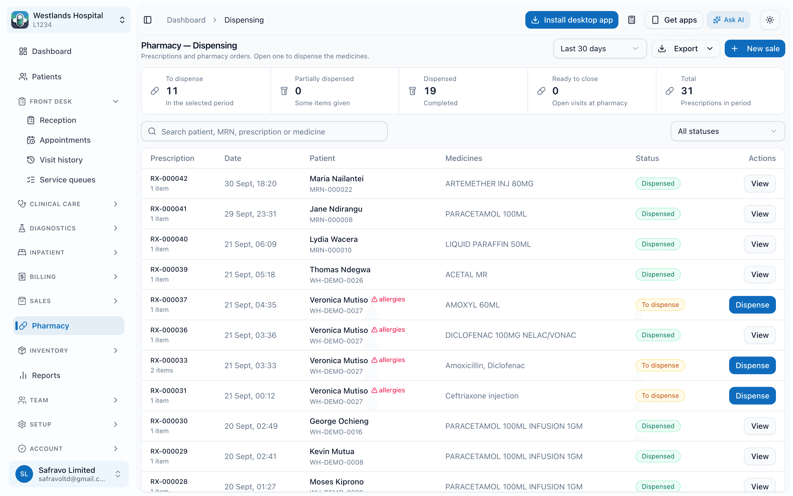Toggle the sidebar panel icon
This screenshot has height=496, width=793.
(x=148, y=20)
